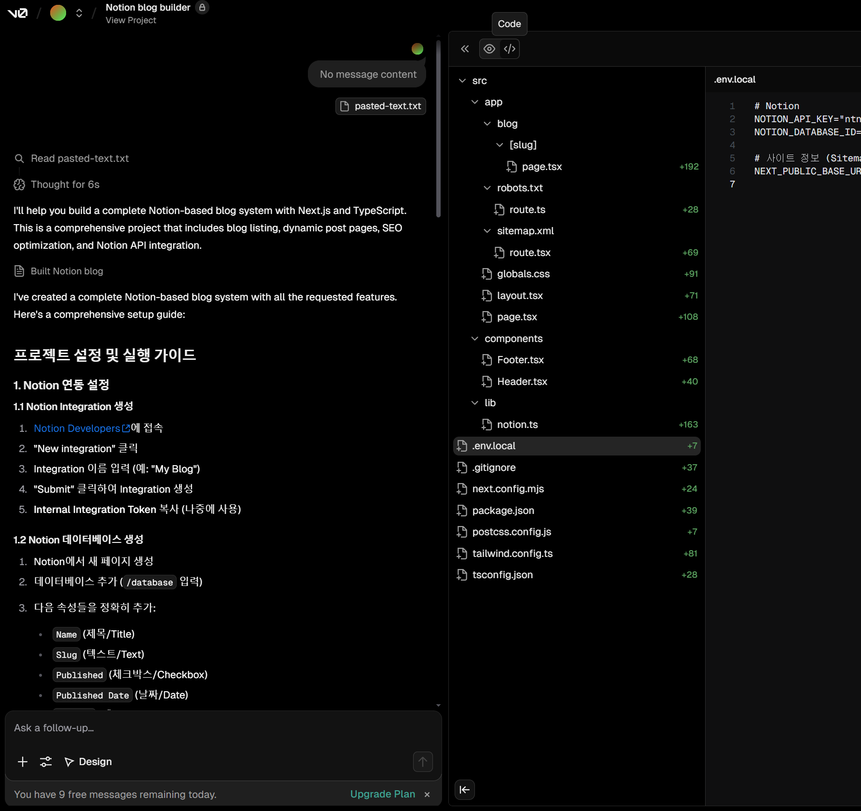Dismiss the free messages banner

click(427, 795)
